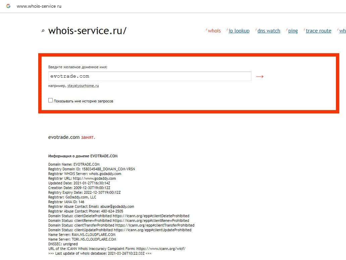
Task: Select the 'DNSSEC: unsigned' line
Action: pyautogui.click(x=63, y=244)
